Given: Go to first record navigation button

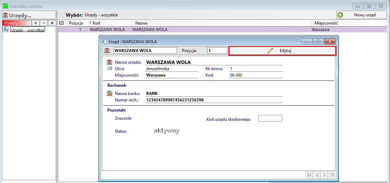Looking at the screenshot, I should coord(309,175).
